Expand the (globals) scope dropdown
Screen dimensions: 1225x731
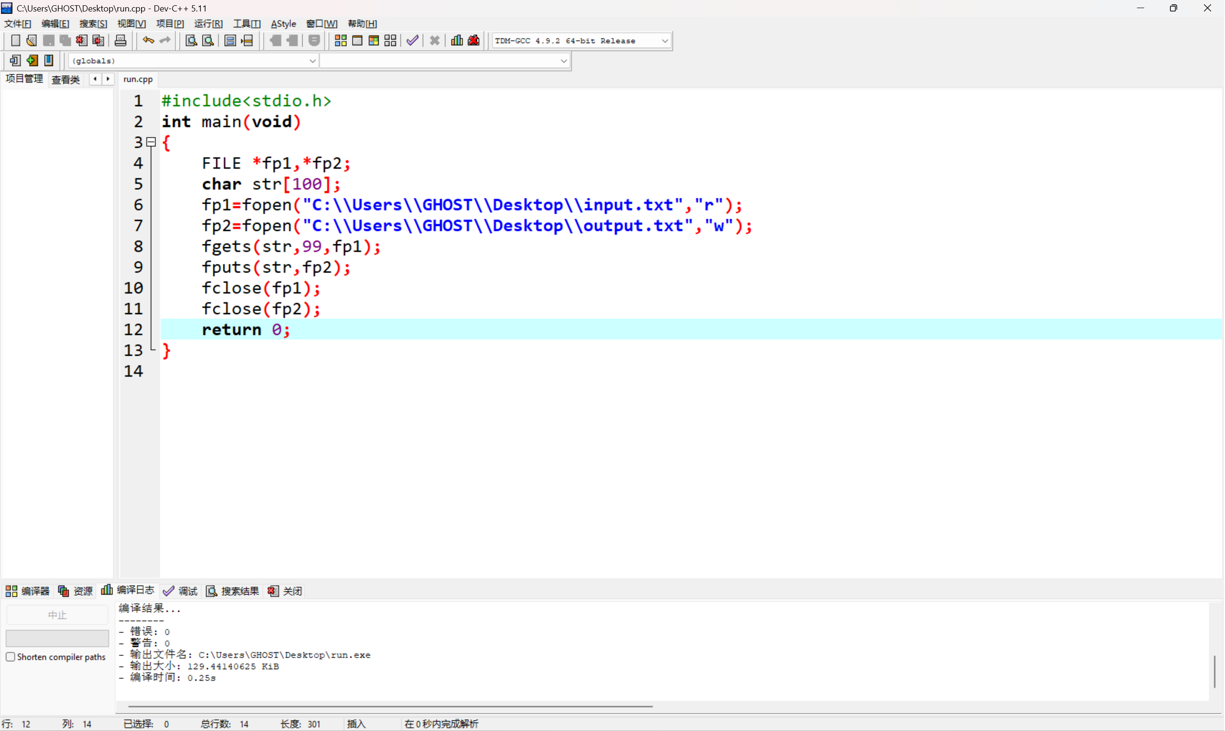click(x=312, y=61)
